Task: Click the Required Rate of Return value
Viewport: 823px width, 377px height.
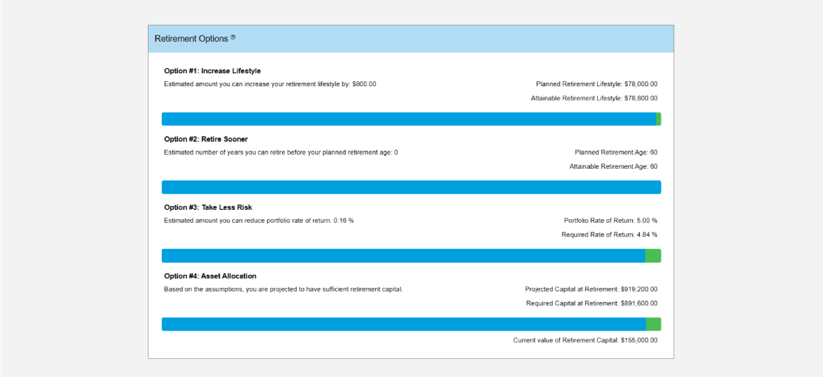Action: [647, 235]
